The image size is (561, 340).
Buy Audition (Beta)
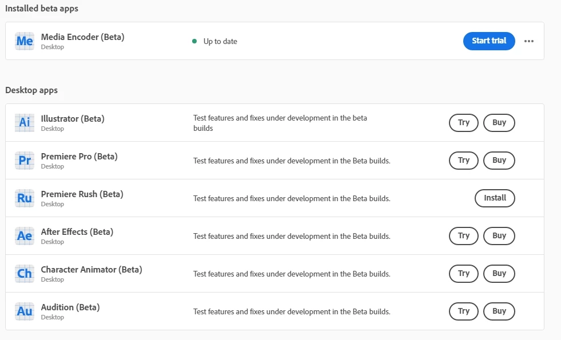coord(499,311)
